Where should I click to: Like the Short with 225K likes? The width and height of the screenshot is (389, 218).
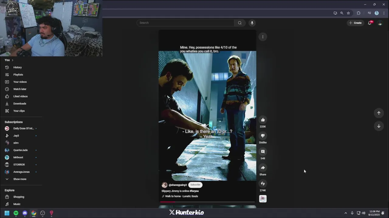point(263,120)
